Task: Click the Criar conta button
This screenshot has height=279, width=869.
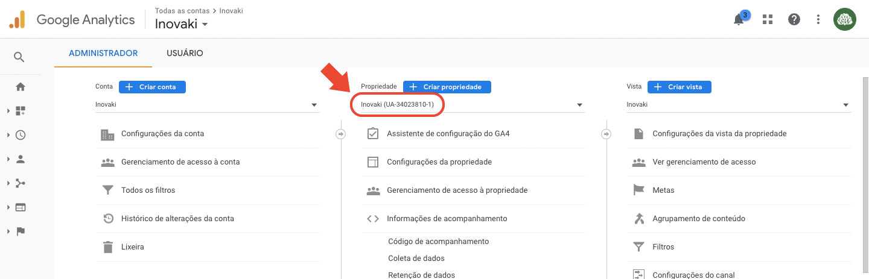Action: click(x=152, y=87)
